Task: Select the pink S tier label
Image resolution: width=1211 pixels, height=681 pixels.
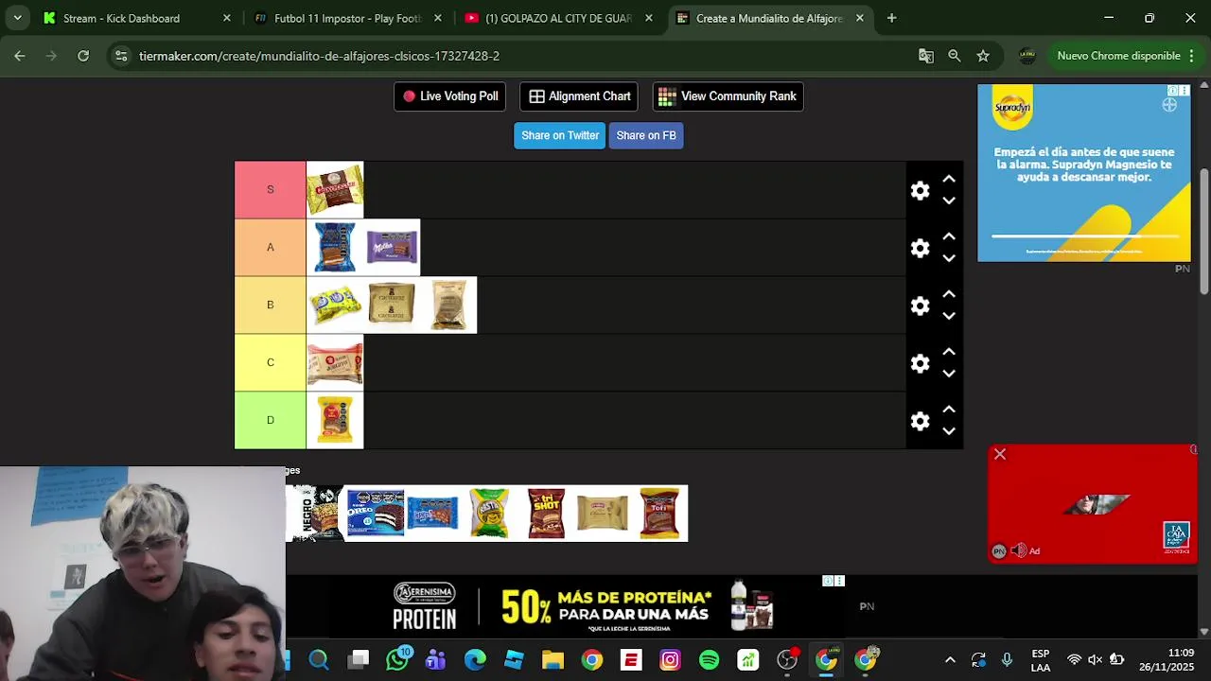Action: point(271,190)
